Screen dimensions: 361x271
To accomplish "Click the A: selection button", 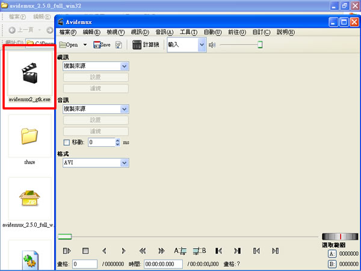I will 332,254.
